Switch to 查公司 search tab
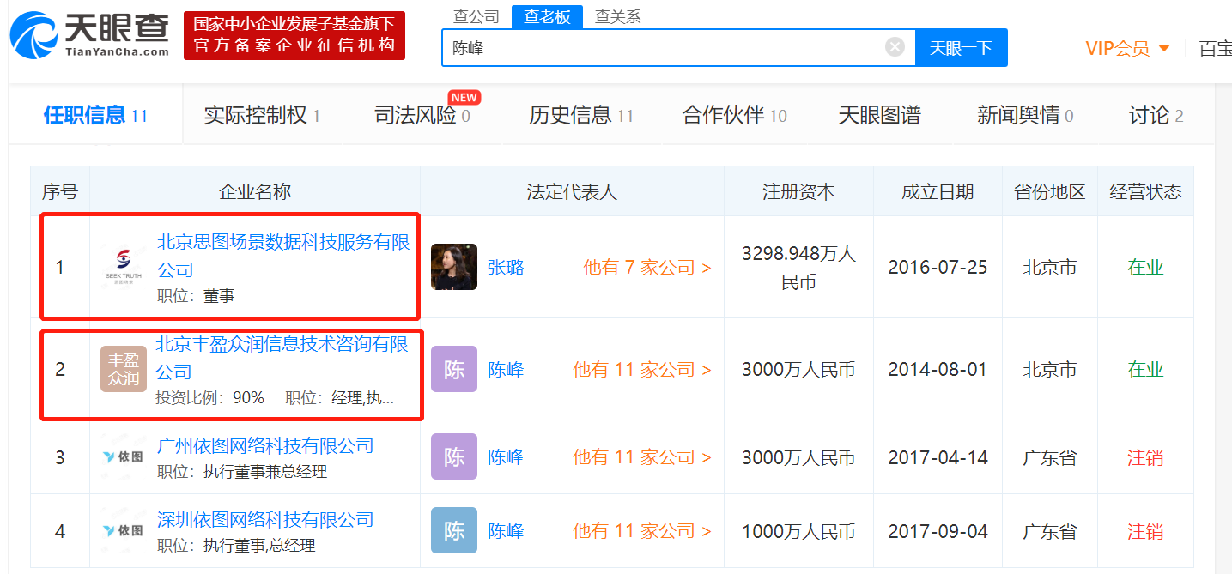 pos(477,16)
